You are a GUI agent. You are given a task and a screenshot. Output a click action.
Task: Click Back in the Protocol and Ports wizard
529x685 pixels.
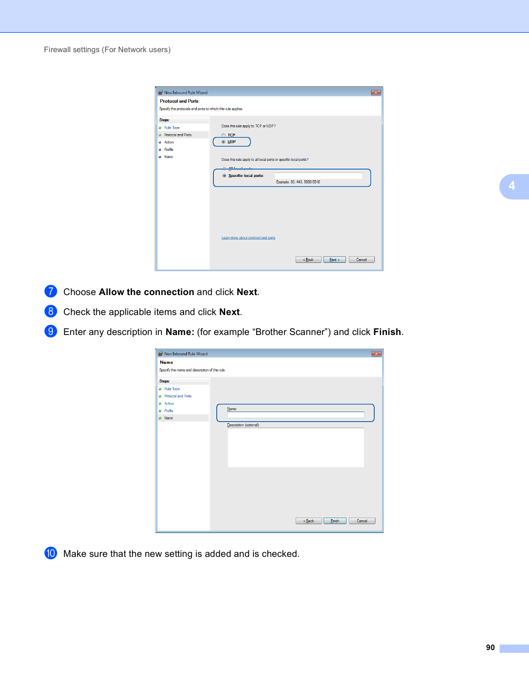[308, 260]
